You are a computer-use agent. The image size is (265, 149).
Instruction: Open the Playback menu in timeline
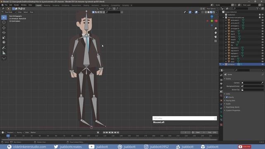pyautogui.click(x=11, y=132)
